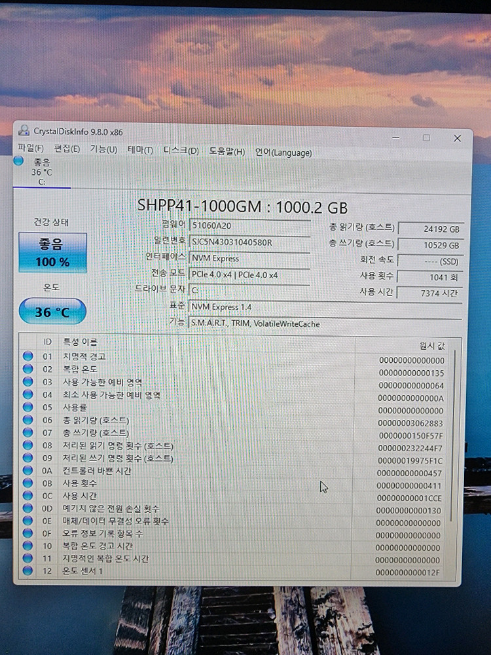Click the ID column header
The width and height of the screenshot is (491, 655).
[48, 342]
